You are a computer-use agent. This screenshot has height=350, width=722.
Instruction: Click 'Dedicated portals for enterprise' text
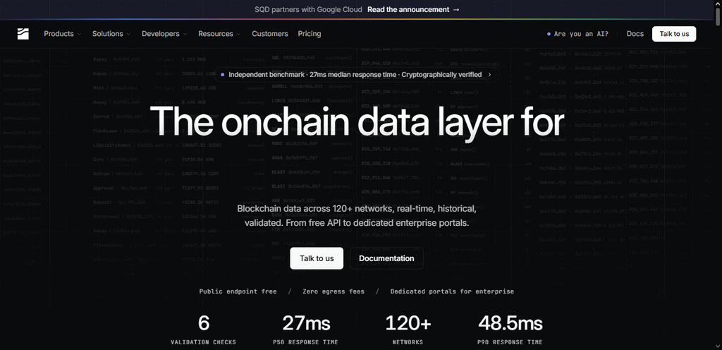point(452,291)
